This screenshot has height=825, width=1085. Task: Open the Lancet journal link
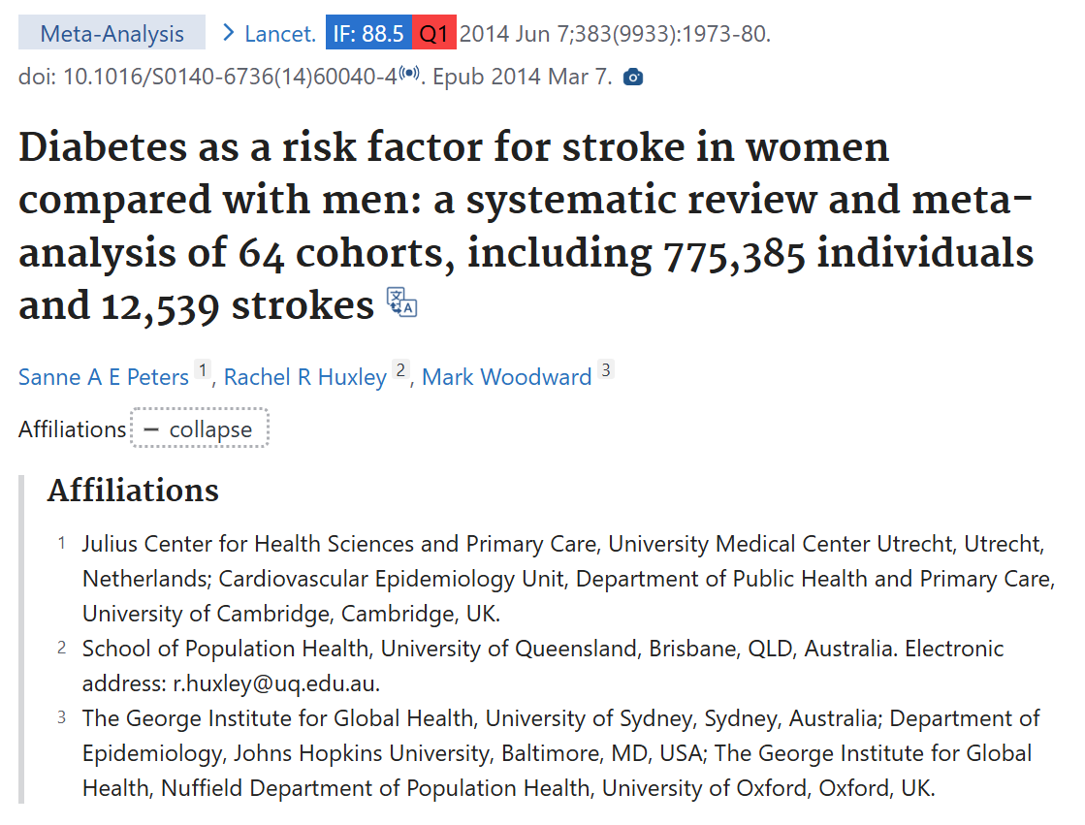coord(279,34)
